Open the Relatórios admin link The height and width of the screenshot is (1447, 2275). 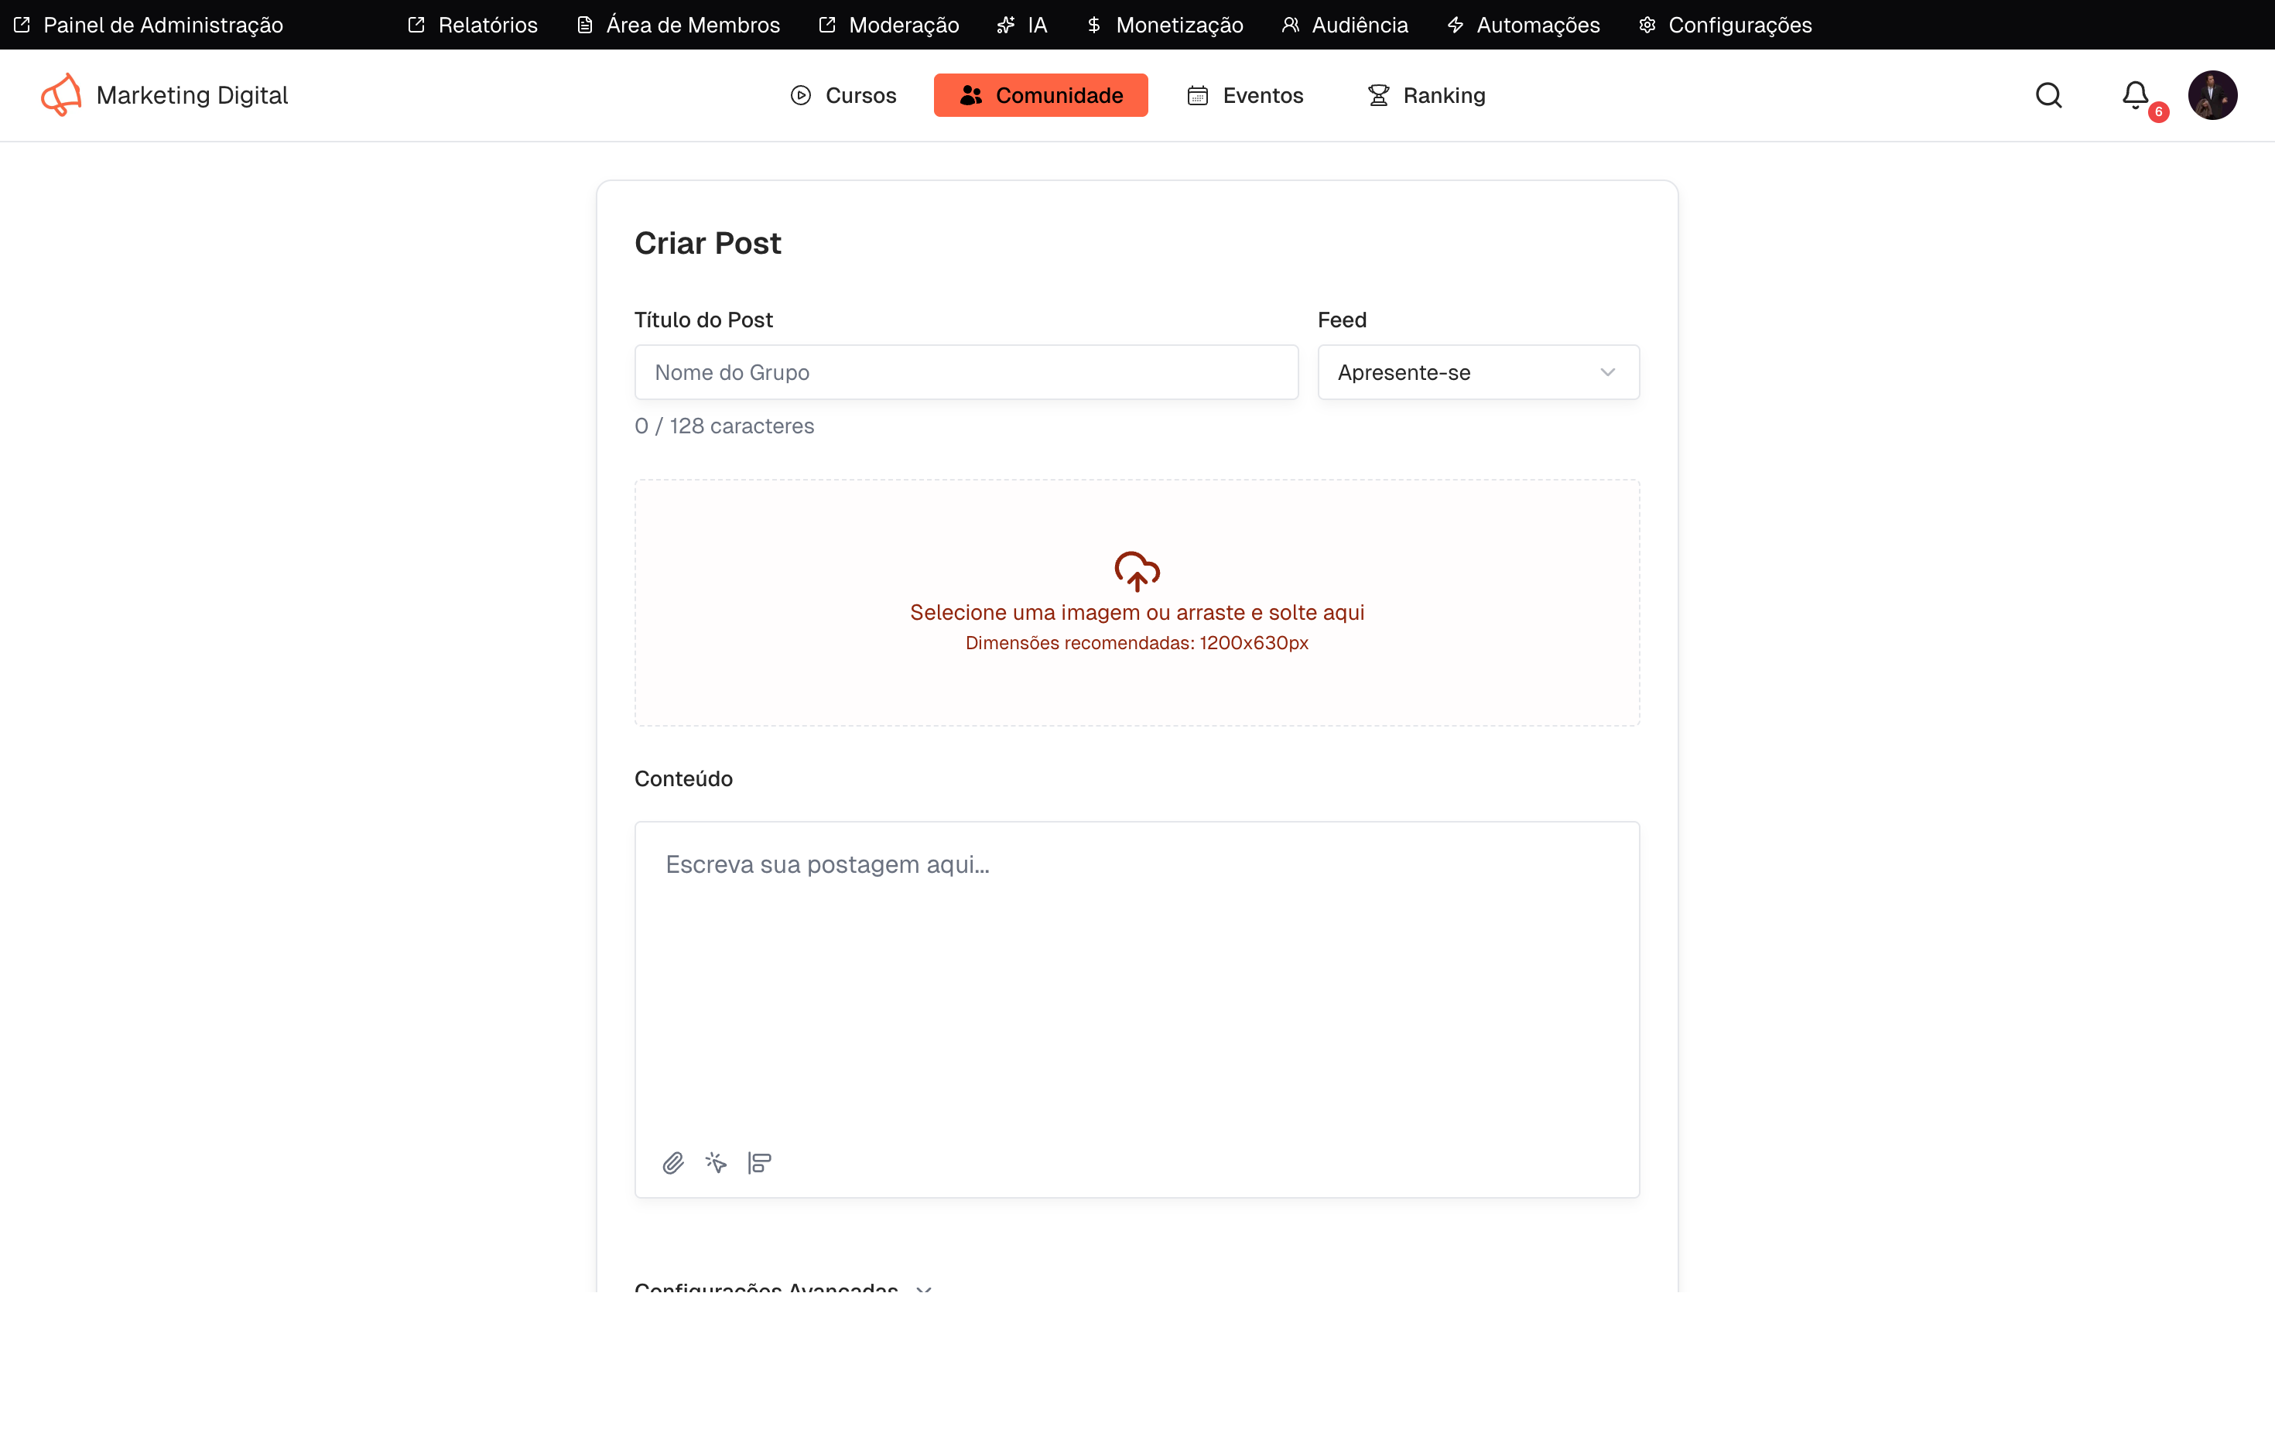pyautogui.click(x=472, y=25)
